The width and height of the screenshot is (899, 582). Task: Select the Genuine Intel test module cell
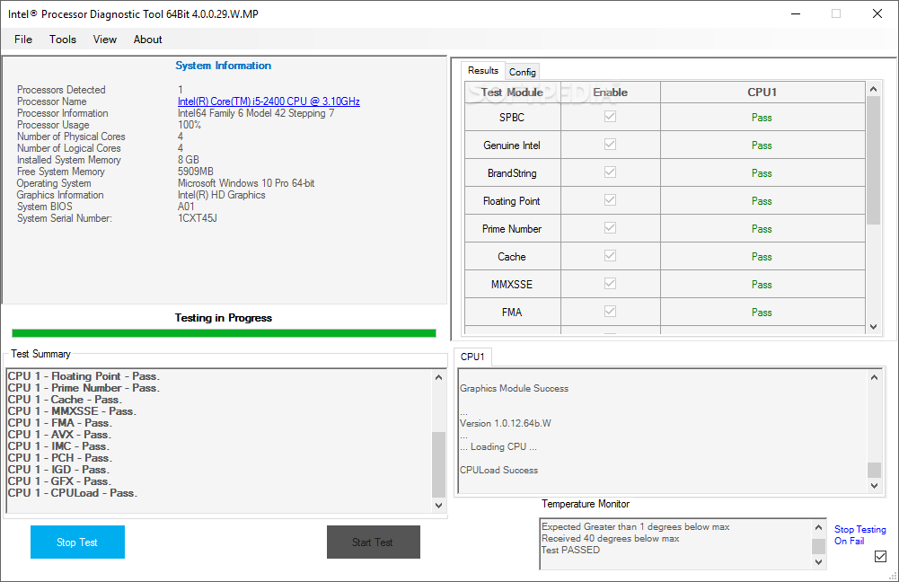coord(512,145)
